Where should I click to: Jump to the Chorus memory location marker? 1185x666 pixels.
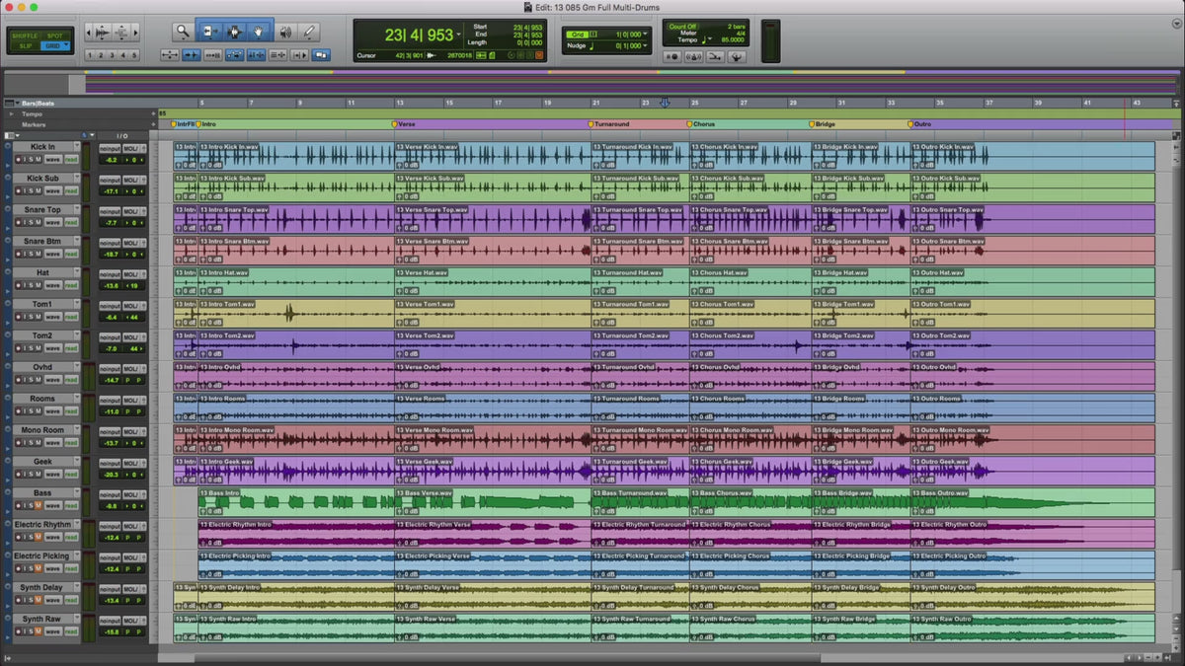coord(703,124)
